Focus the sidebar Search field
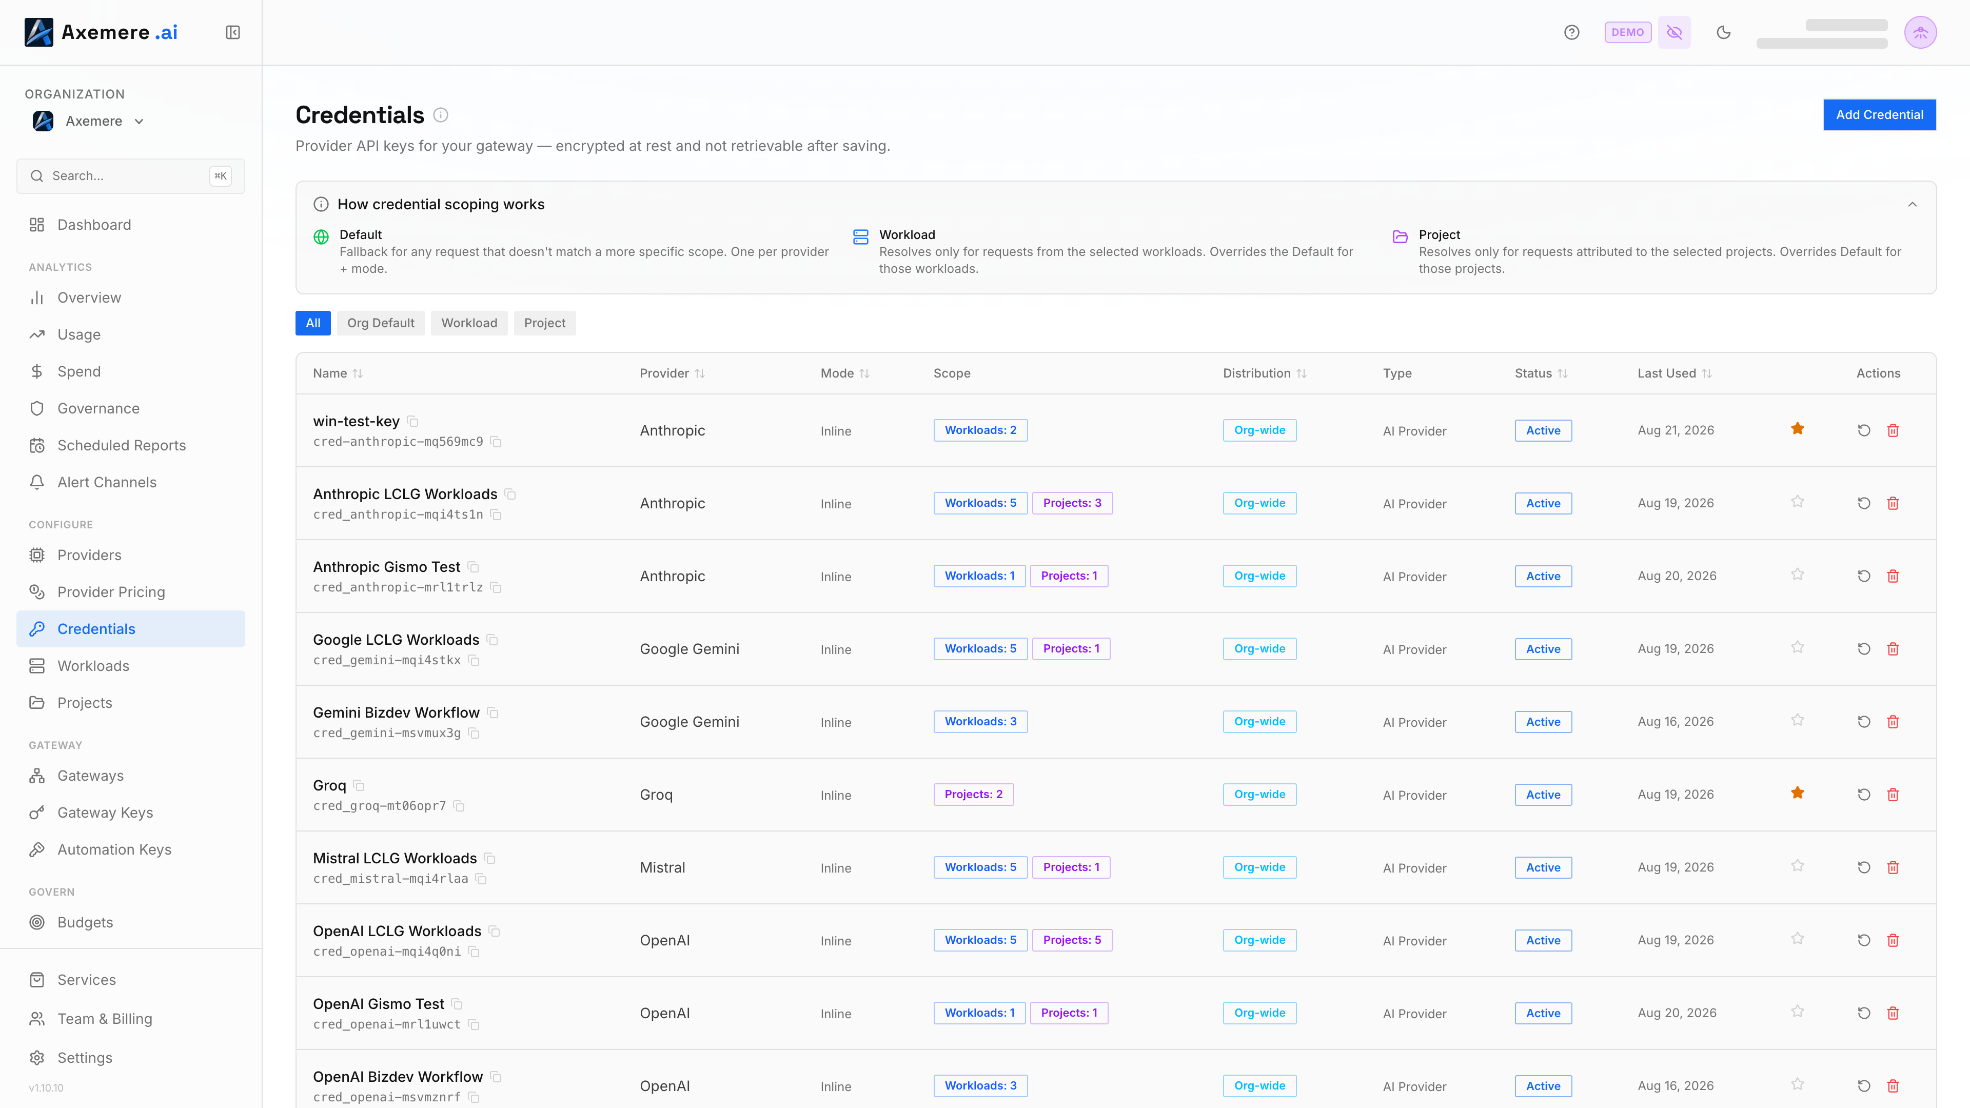 click(x=131, y=176)
